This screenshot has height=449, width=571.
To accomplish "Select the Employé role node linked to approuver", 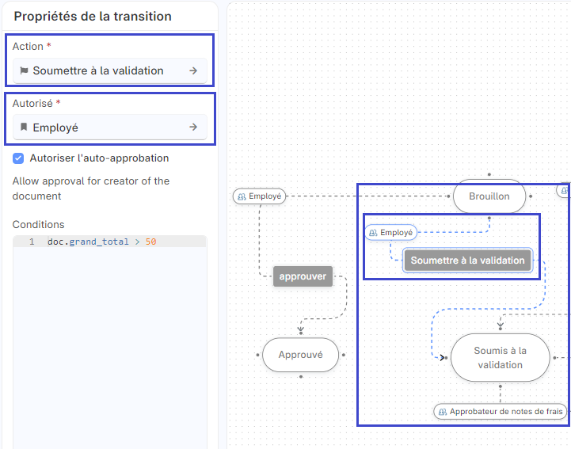I will pyautogui.click(x=259, y=196).
